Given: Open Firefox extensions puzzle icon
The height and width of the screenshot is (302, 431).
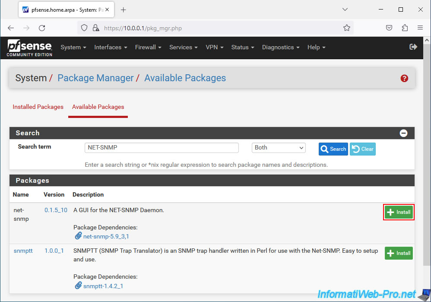Looking at the screenshot, I should pyautogui.click(x=405, y=28).
